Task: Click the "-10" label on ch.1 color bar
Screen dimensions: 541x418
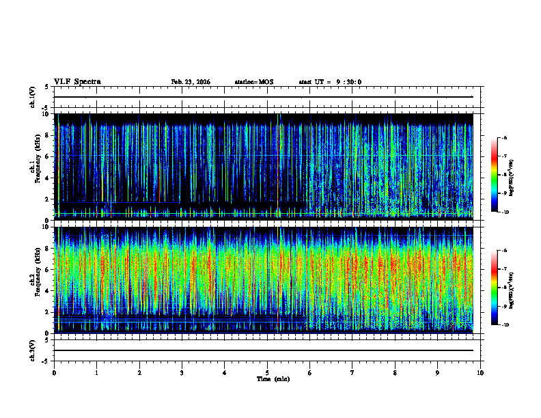Action: pyautogui.click(x=505, y=212)
